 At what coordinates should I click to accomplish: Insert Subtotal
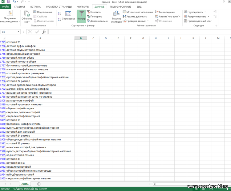(198, 21)
